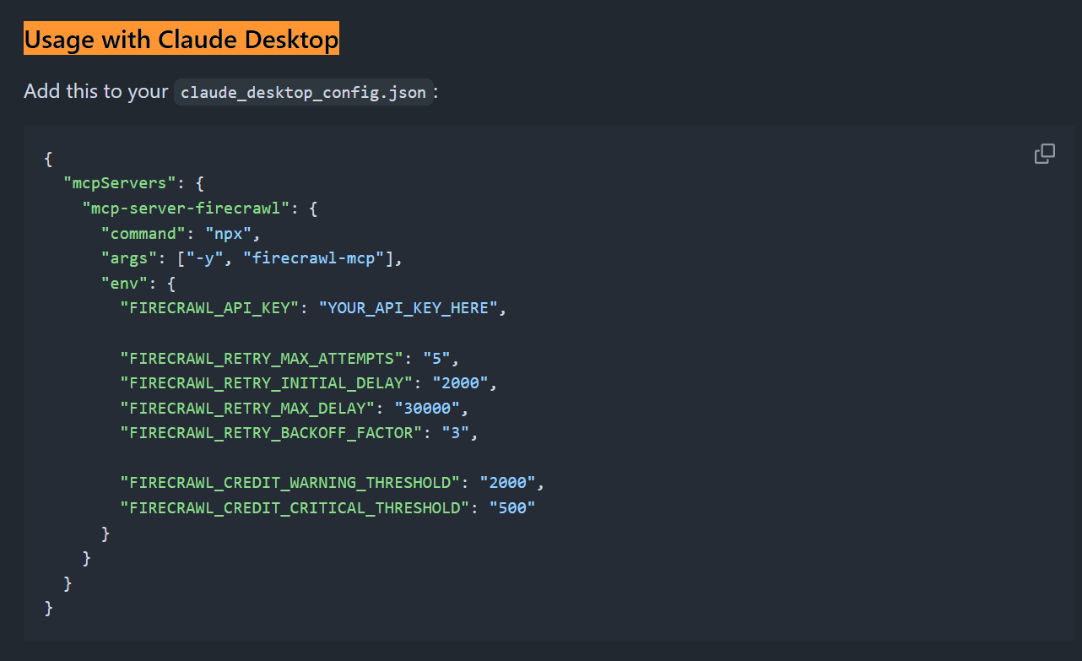Click the "firecrawl-mcp" argument string
1082x661 pixels.
(x=314, y=258)
